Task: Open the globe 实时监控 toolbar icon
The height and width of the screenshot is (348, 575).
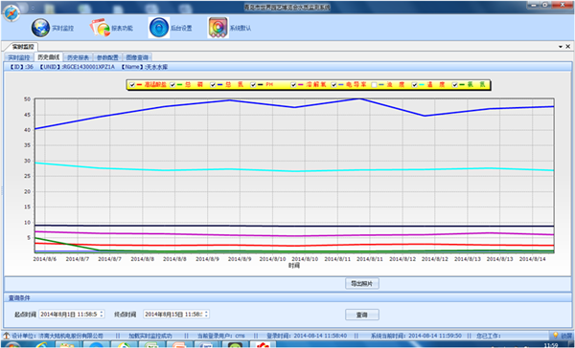Action: [x=40, y=28]
